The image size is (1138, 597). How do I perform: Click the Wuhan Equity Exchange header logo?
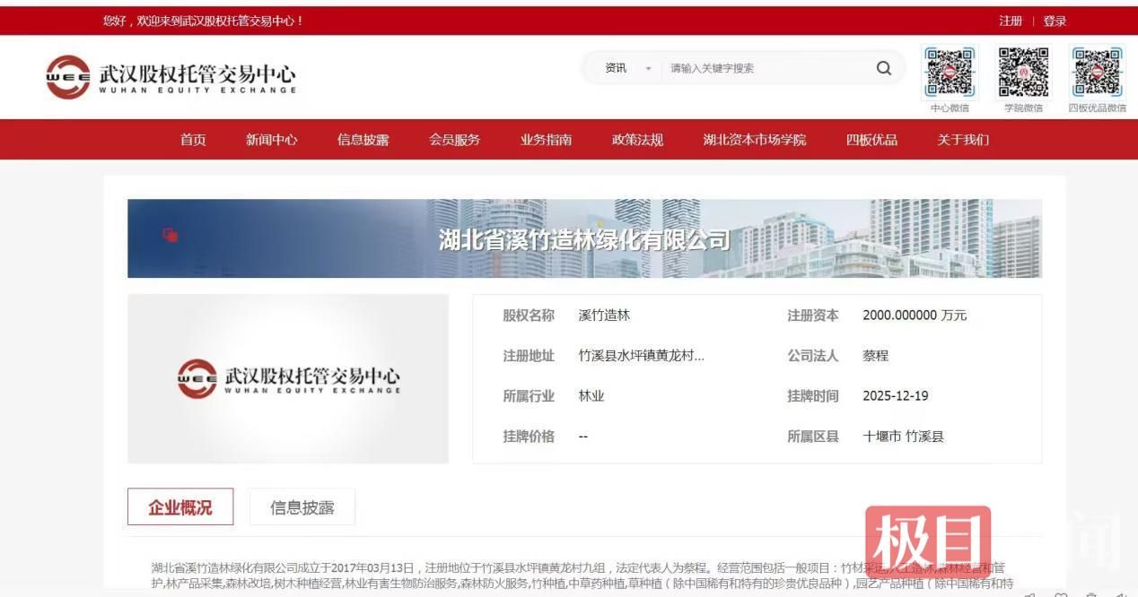(x=171, y=77)
